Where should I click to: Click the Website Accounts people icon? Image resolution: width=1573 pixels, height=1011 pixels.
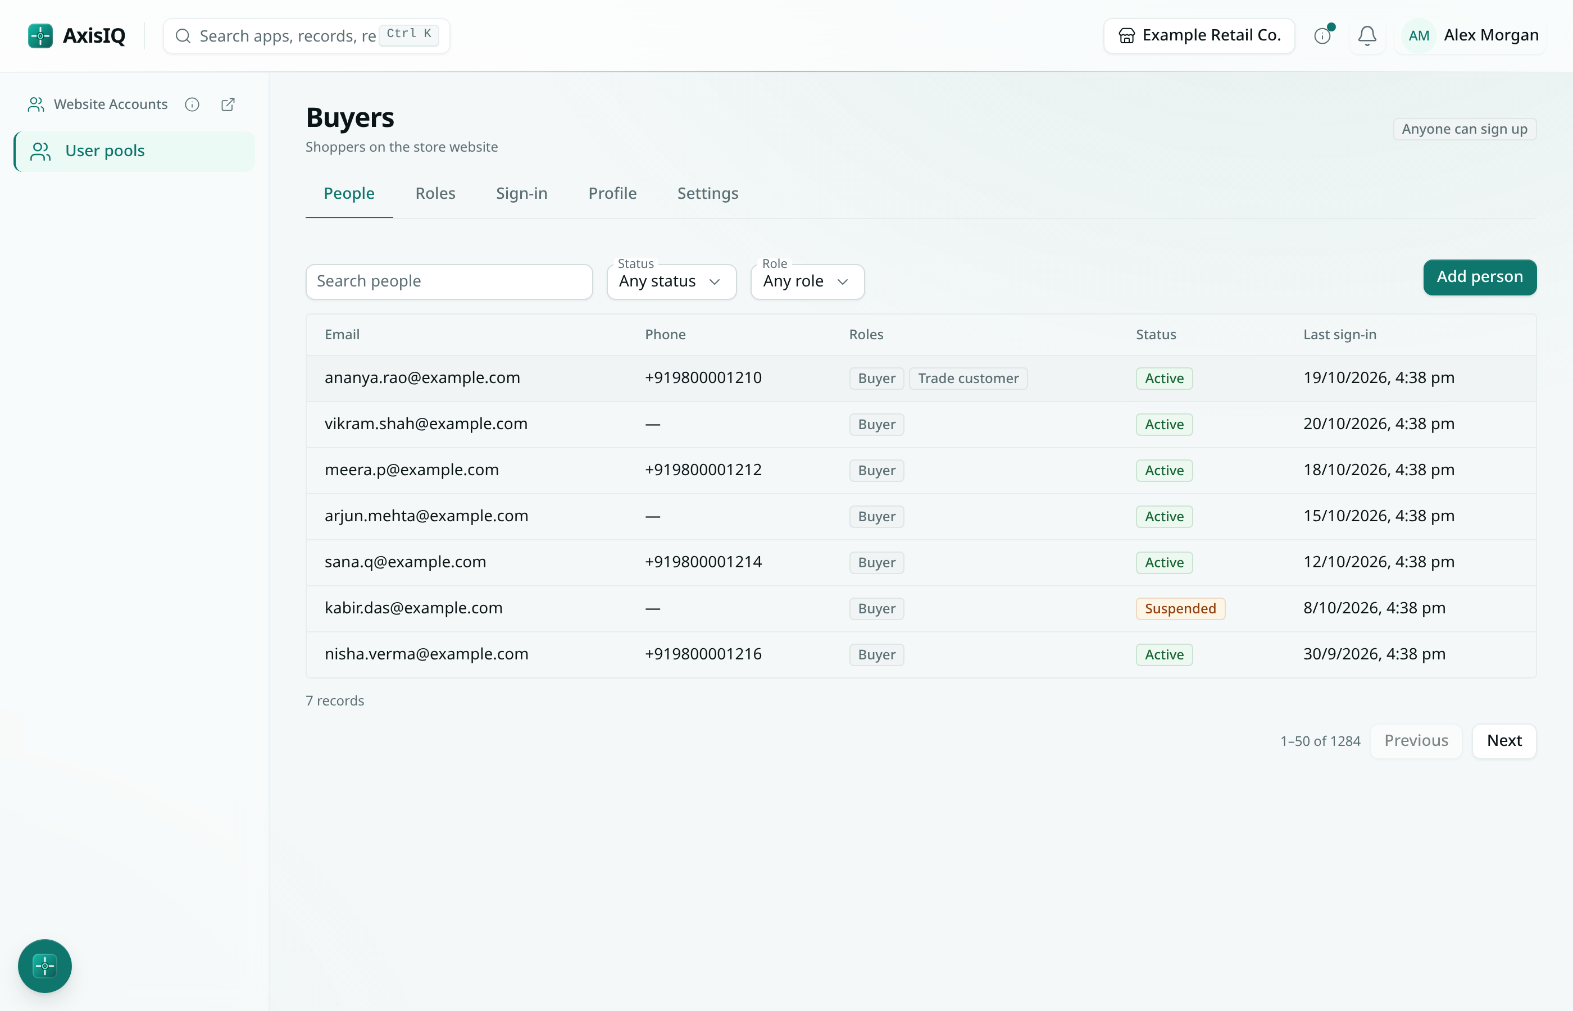click(x=35, y=104)
